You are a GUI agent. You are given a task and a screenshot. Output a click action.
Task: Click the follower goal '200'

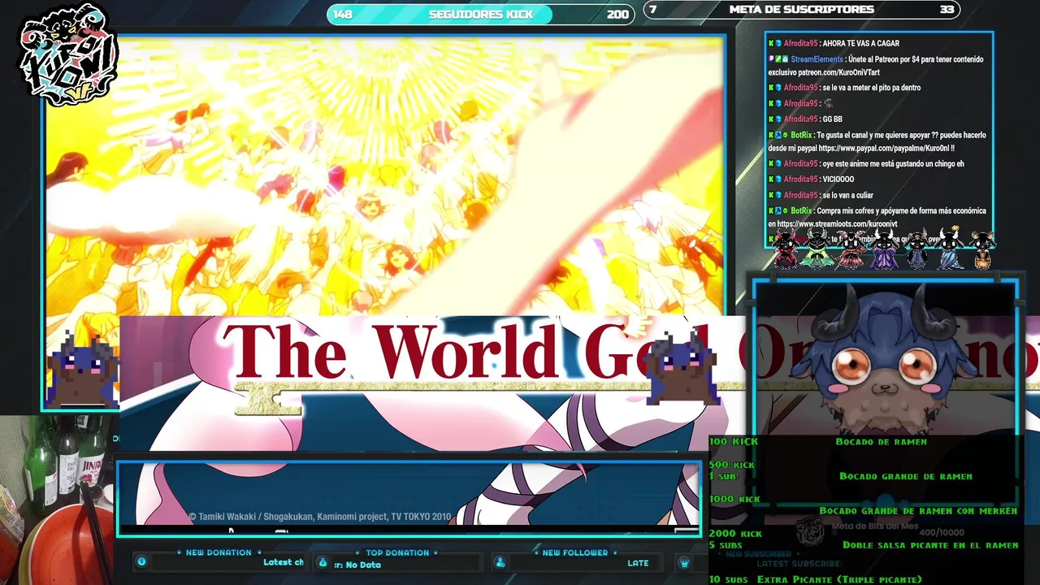[x=617, y=14]
